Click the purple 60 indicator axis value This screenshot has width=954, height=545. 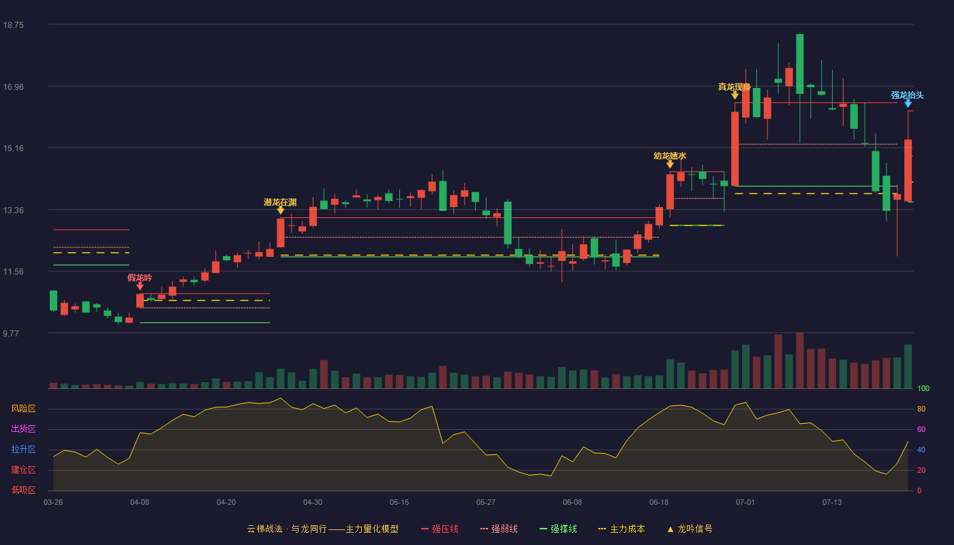(921, 429)
